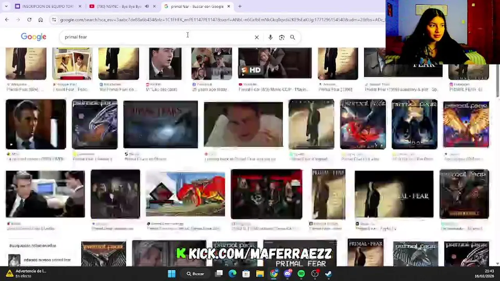Open the browser home page button
The width and height of the screenshot is (500, 281).
(41, 20)
